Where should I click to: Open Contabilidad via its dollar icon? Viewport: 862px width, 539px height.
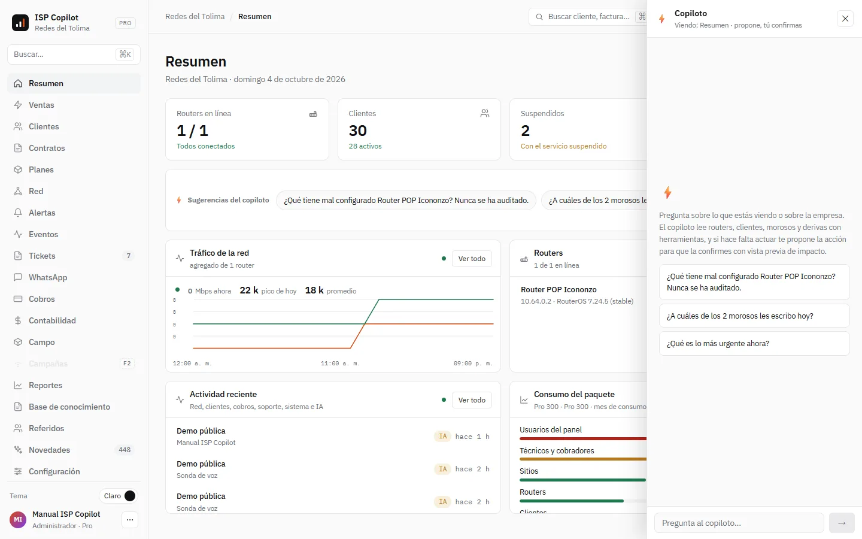click(x=18, y=320)
